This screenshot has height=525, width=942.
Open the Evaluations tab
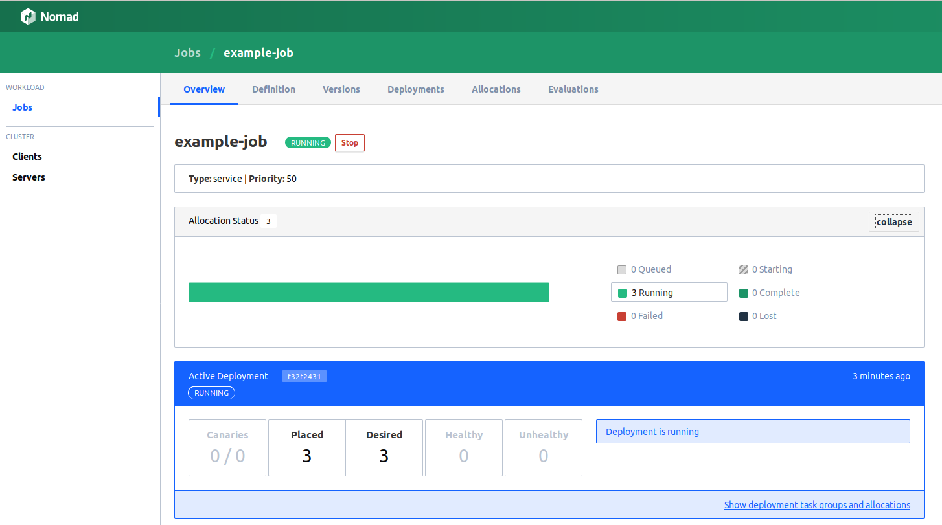pyautogui.click(x=573, y=89)
